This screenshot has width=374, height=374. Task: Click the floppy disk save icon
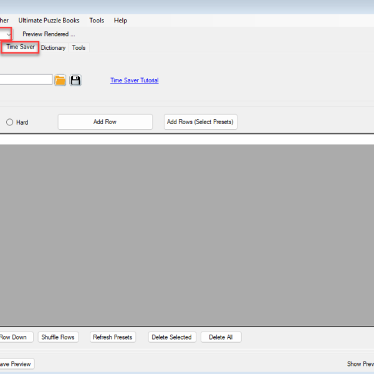tap(75, 80)
